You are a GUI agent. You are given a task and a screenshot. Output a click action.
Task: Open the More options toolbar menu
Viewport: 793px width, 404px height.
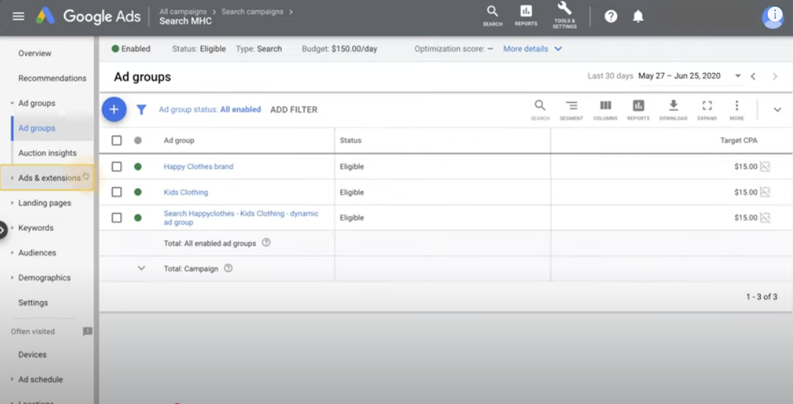[x=737, y=110]
